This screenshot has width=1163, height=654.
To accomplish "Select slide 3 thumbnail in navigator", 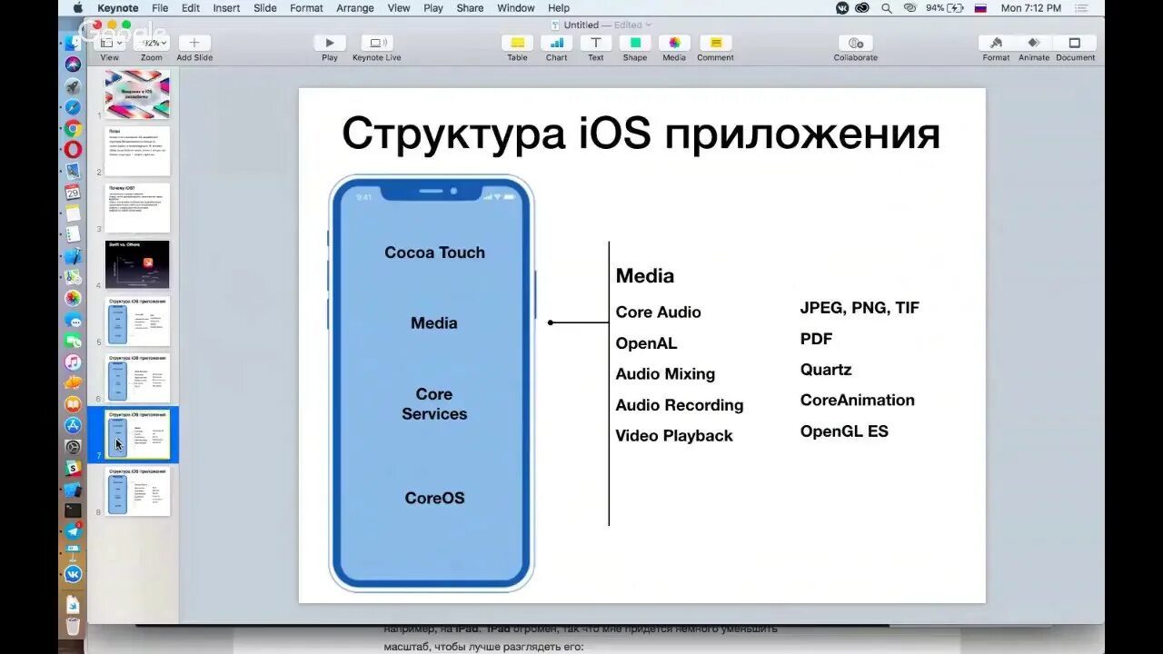I will [137, 208].
